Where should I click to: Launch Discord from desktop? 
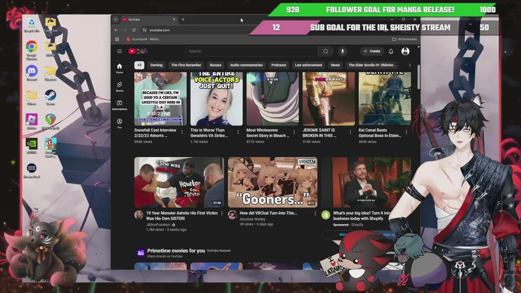[x=31, y=73]
